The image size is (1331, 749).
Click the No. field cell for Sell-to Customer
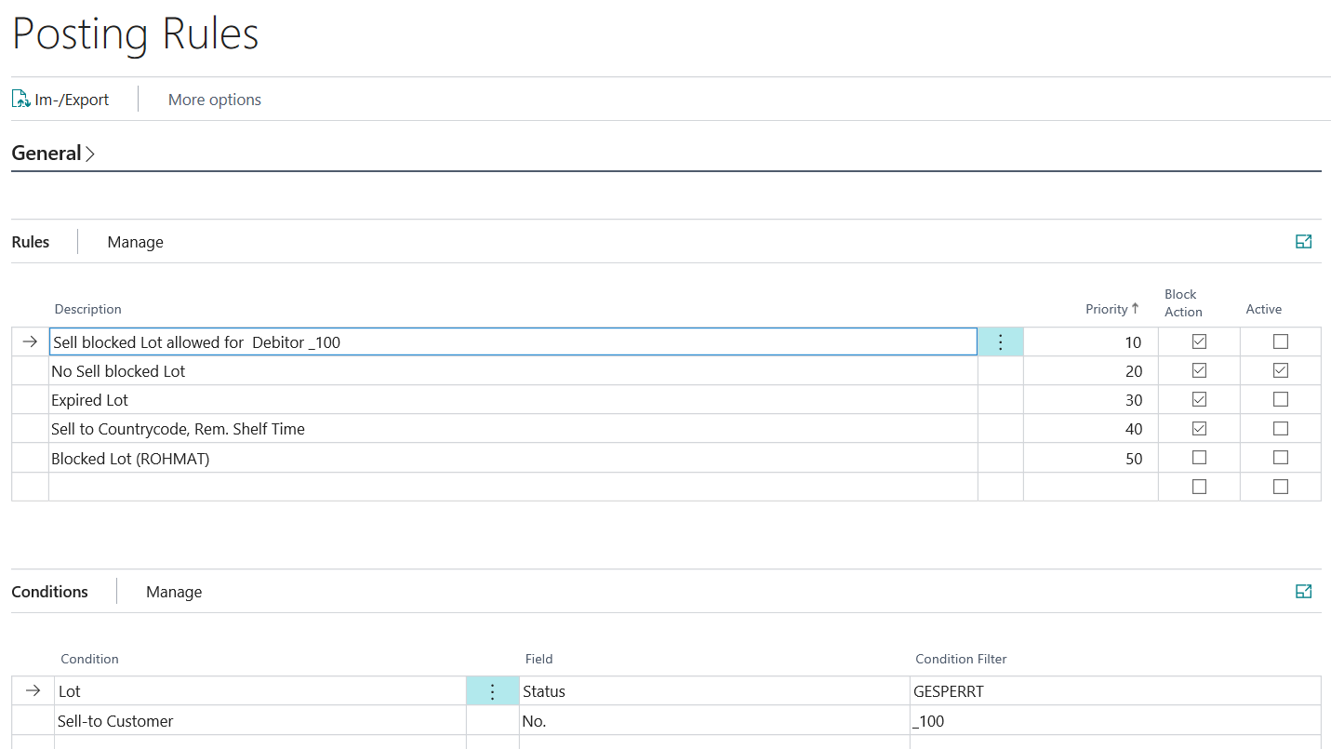coord(714,721)
